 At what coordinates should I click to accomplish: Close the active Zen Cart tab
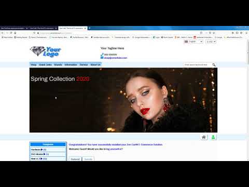pyautogui.click(x=85, y=28)
